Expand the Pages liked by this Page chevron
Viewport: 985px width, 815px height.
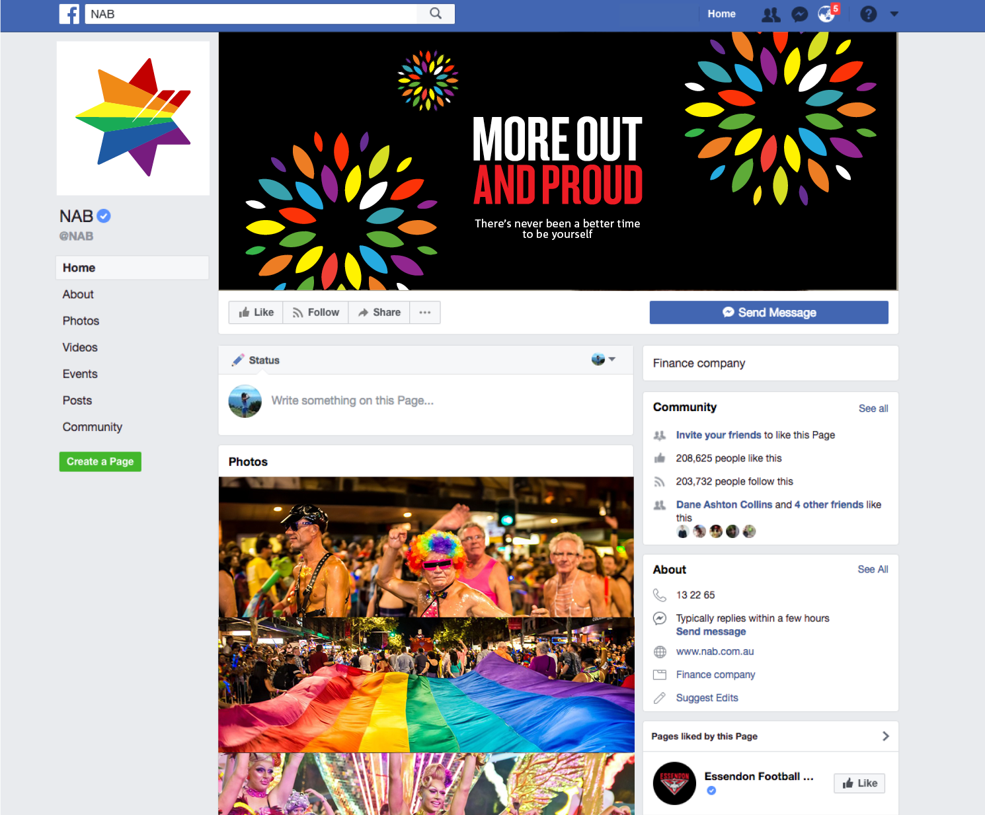[886, 736]
